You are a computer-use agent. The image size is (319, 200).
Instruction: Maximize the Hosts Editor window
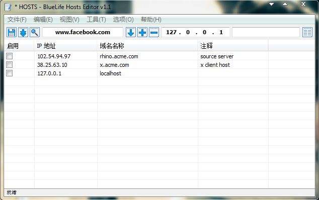pos(285,4)
